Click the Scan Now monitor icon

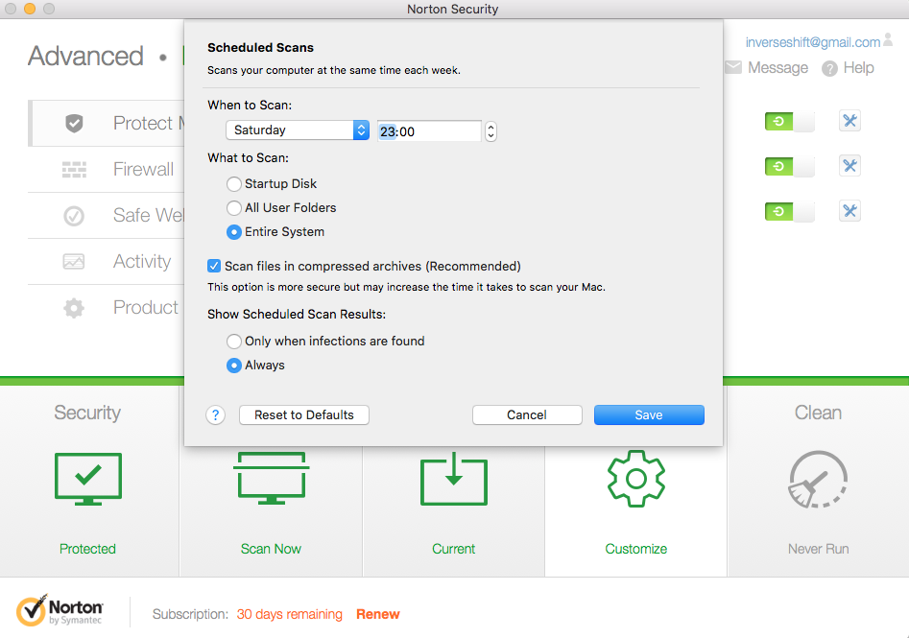(271, 479)
